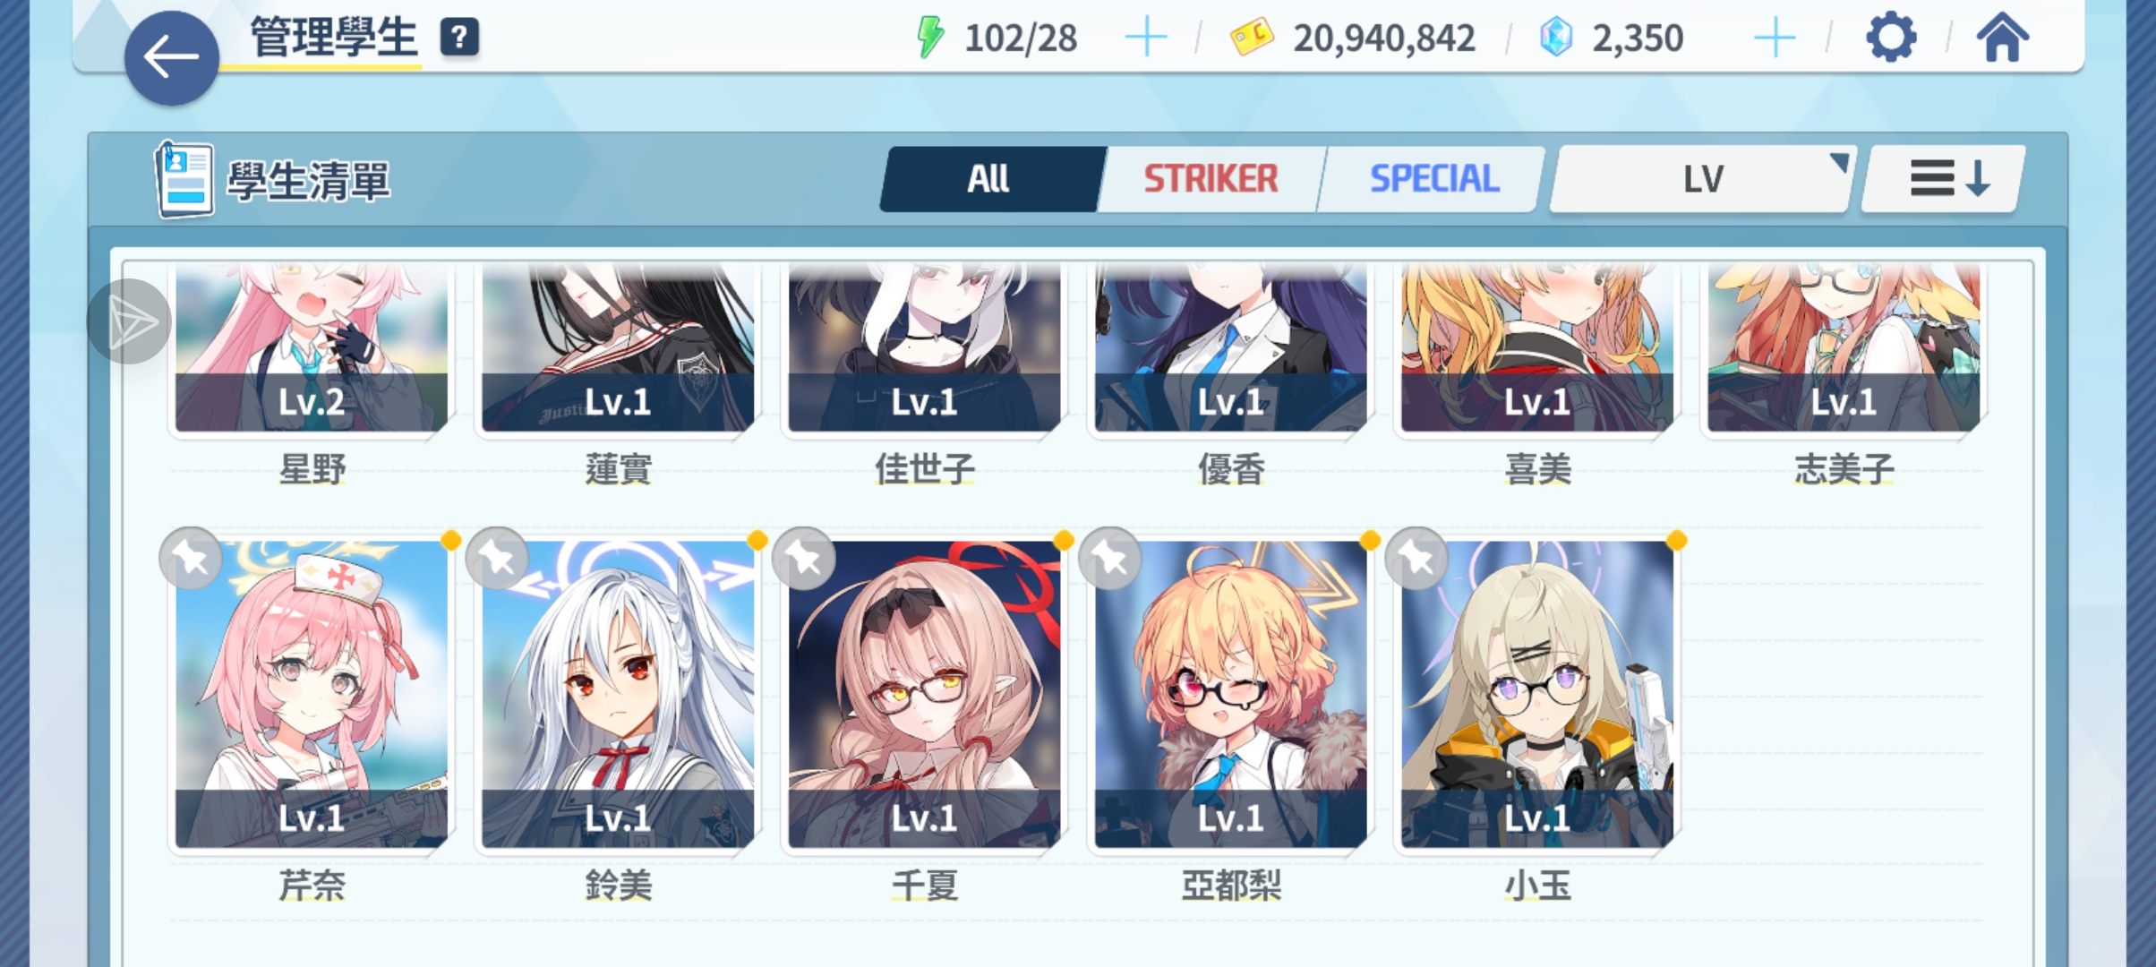This screenshot has height=967, width=2156.
Task: Open the settings gear
Action: (1891, 38)
